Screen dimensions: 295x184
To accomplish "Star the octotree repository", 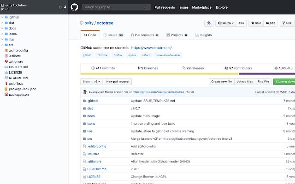I will point(256,23).
